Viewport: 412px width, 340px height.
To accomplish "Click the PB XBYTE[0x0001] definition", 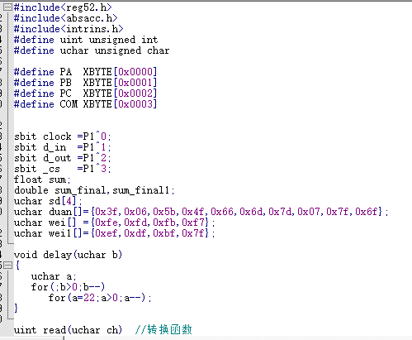I will coord(86,83).
